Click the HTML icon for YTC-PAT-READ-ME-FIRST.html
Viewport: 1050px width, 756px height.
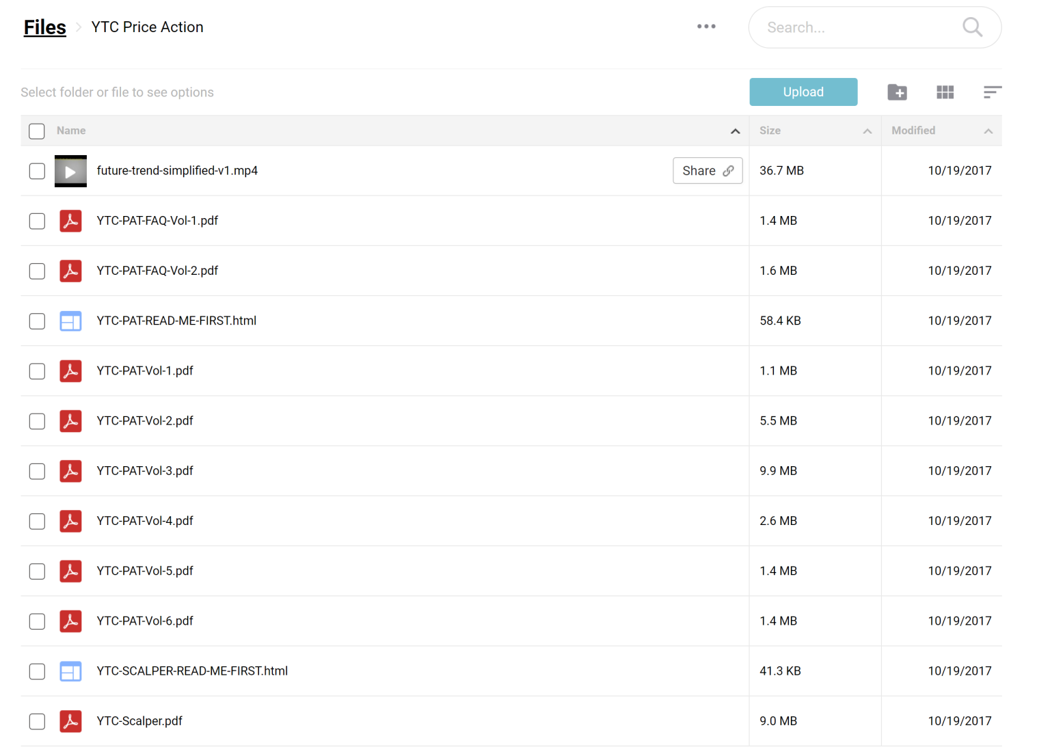tap(70, 321)
